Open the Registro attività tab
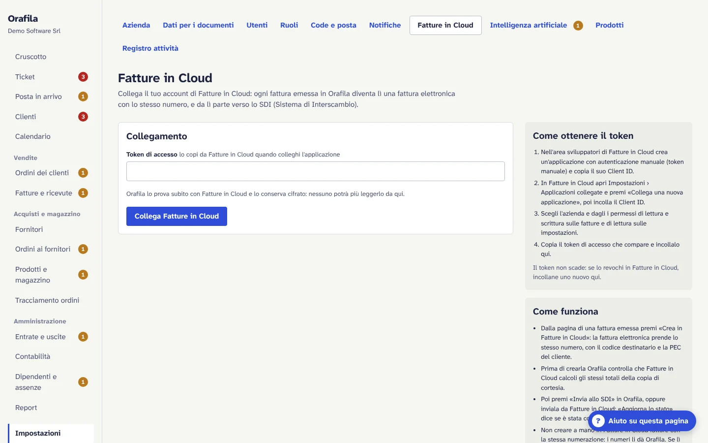 pos(150,48)
